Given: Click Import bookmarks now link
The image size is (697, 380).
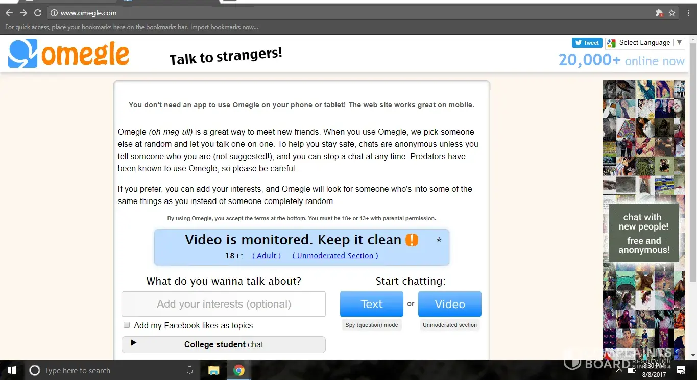Looking at the screenshot, I should tap(224, 27).
